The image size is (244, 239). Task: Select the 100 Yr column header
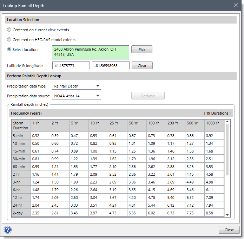(x=156, y=125)
